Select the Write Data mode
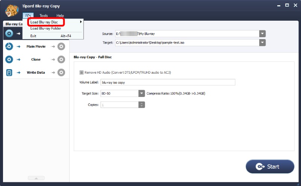The width and height of the screenshot is (301, 186). coord(36,73)
